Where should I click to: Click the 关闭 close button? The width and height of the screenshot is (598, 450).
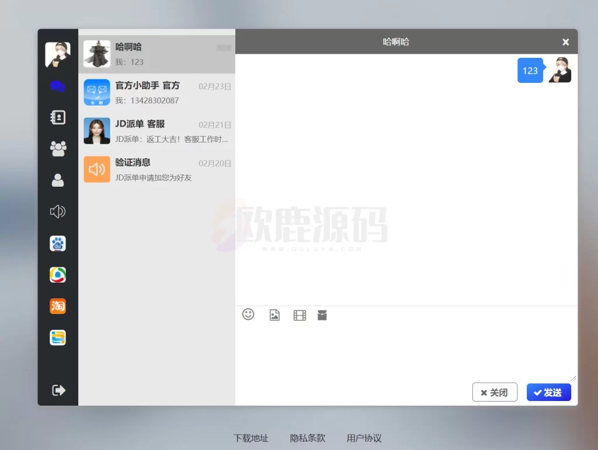495,392
